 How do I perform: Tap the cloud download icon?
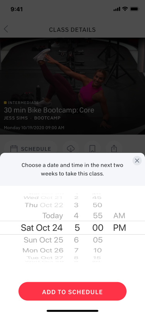click(71, 149)
